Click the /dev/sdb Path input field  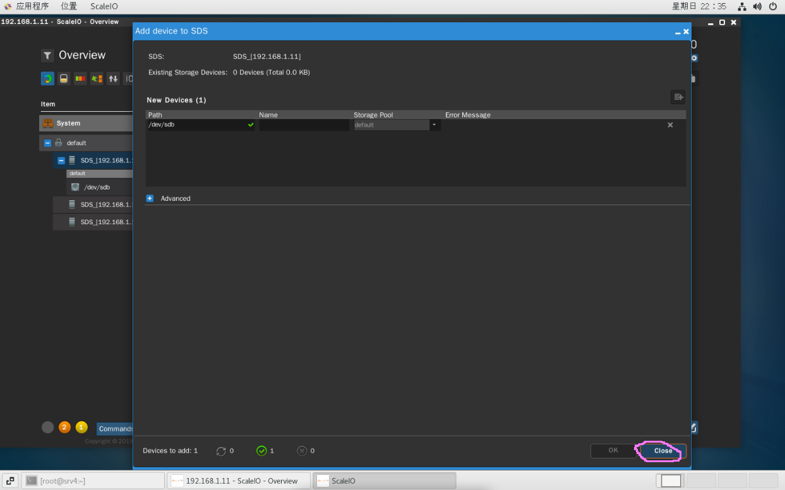[x=200, y=125]
